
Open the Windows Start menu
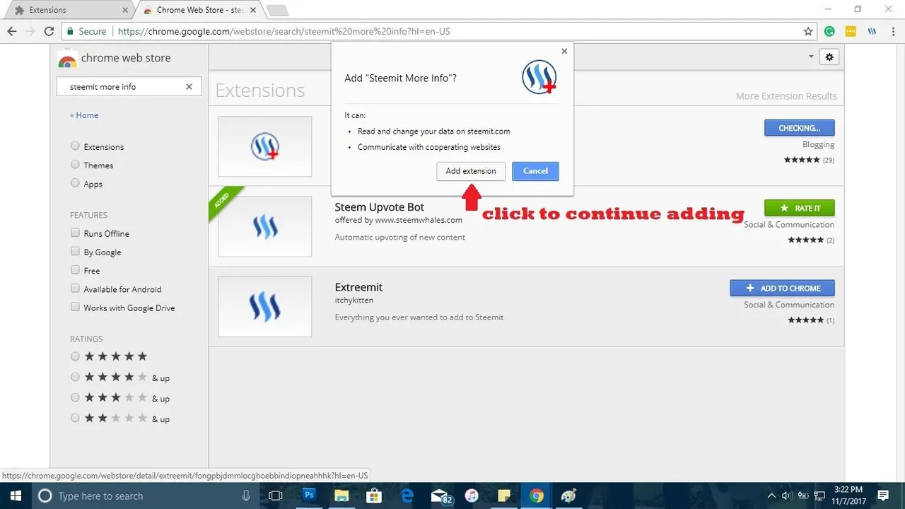(16, 496)
